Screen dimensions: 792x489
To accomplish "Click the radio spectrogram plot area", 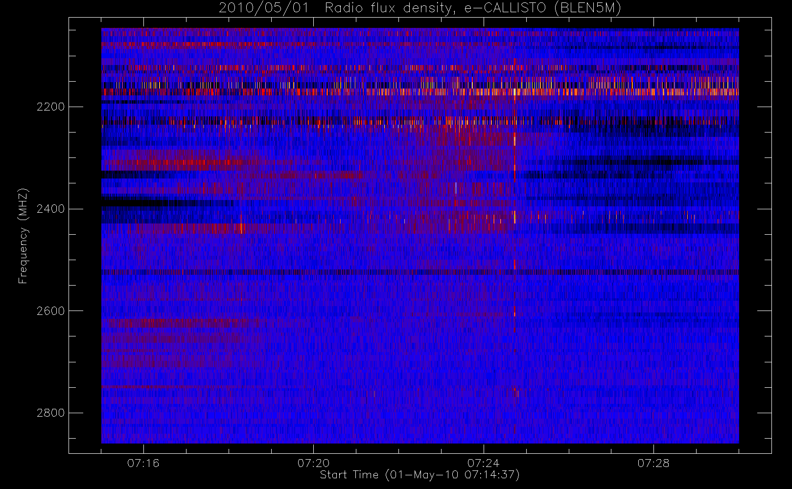I will click(x=420, y=236).
